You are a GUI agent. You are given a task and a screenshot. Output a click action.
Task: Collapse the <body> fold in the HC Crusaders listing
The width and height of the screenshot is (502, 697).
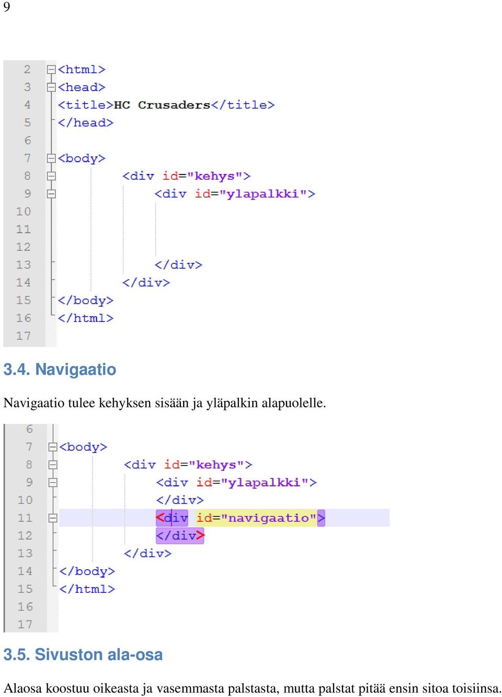(x=51, y=158)
